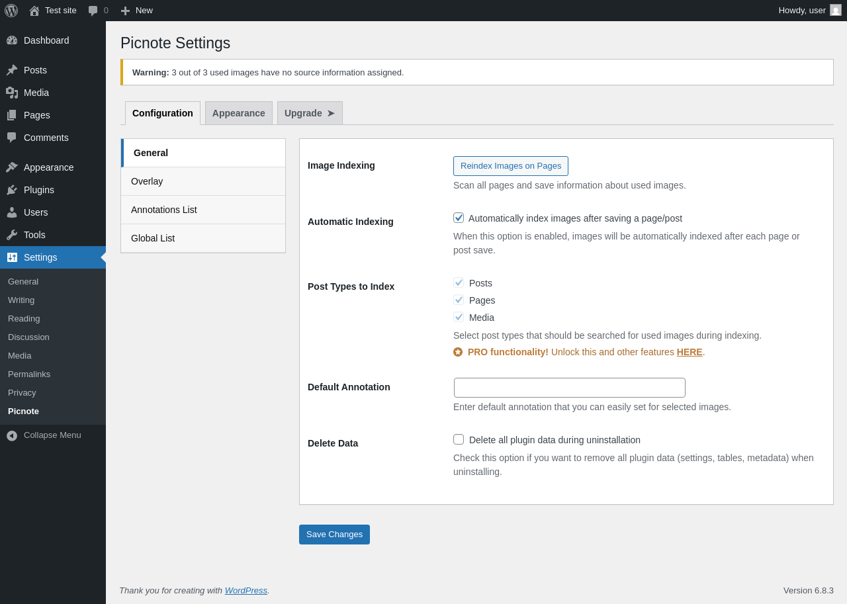Open the New content dropdown
Viewport: 847px width, 604px height.
136,11
